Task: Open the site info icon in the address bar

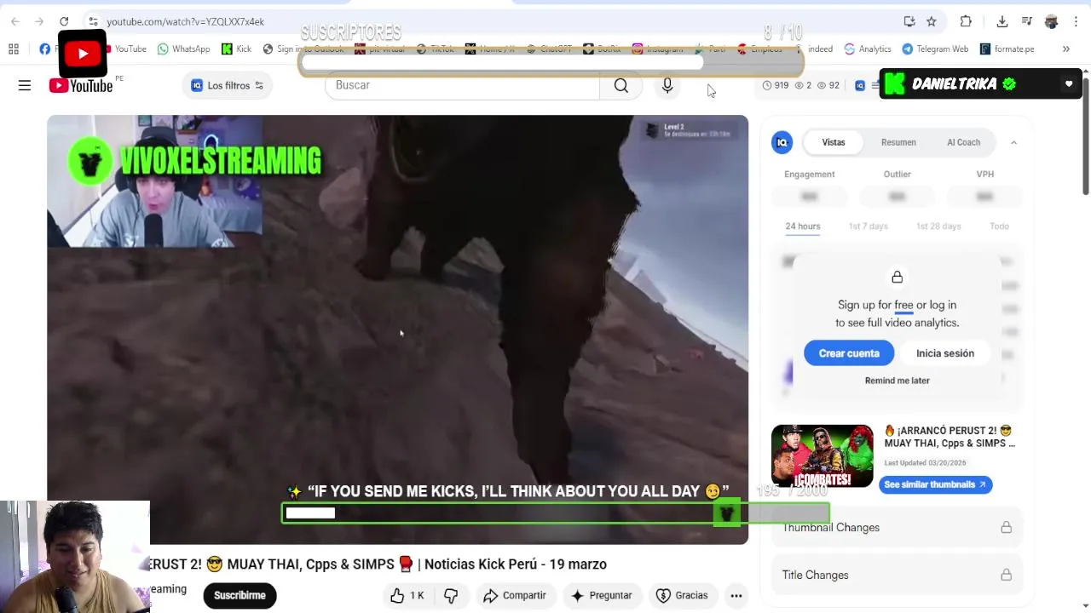Action: pyautogui.click(x=93, y=21)
